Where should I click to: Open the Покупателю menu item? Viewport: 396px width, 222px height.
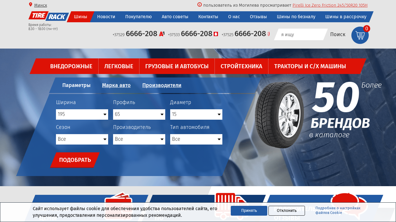(138, 17)
